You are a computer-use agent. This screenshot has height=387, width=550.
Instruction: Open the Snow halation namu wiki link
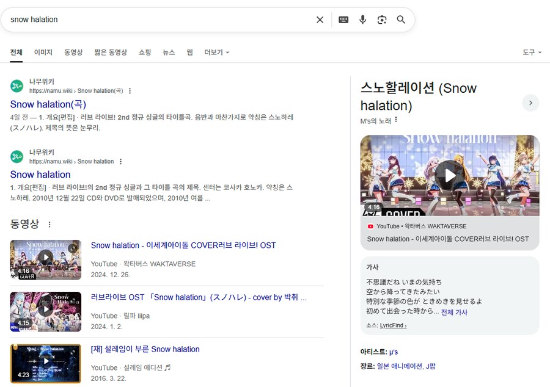pyautogui.click(x=40, y=175)
